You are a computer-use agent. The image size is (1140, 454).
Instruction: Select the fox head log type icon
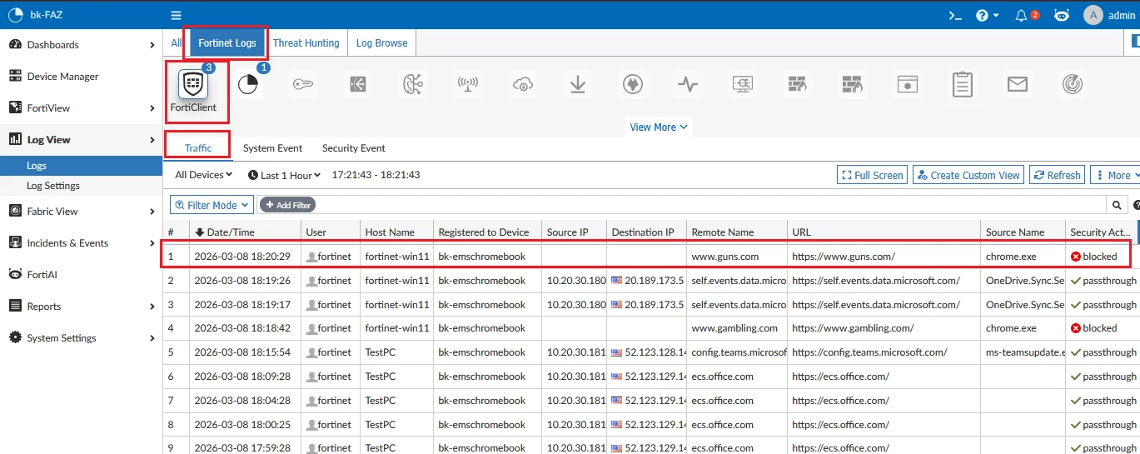(633, 84)
